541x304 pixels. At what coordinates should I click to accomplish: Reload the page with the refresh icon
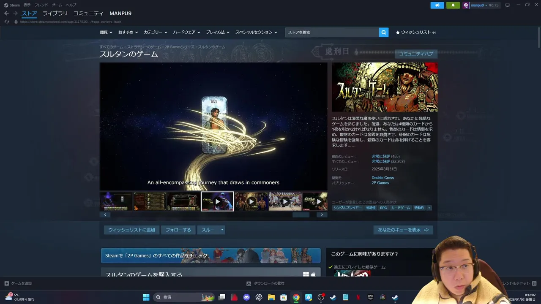[7, 22]
